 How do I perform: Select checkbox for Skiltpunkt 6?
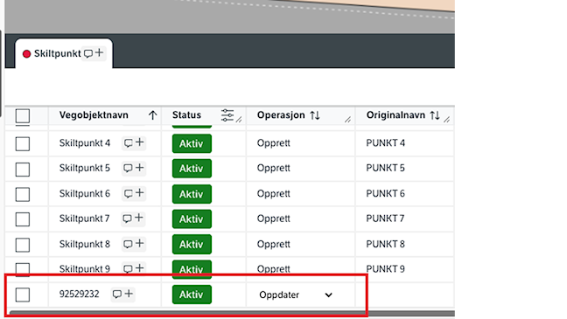tap(23, 194)
